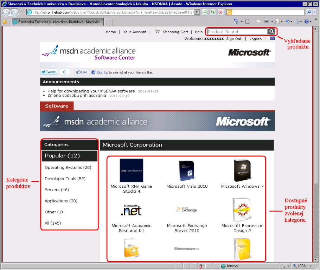This screenshot has width=320, height=270.
Task: Open the Microsoft Exchange Server 2010 product
Action: 187,219
